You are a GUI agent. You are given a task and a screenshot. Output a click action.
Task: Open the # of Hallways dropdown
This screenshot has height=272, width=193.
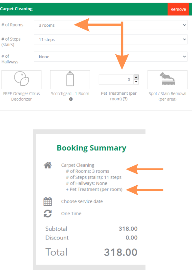pos(111,57)
